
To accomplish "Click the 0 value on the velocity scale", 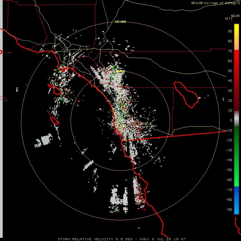I will click(231, 120).
